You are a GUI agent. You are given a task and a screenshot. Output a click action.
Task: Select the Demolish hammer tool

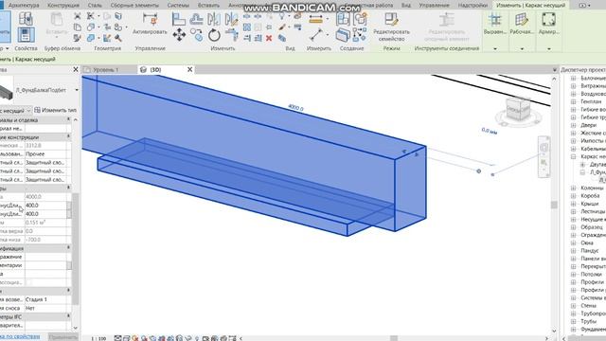(118, 38)
